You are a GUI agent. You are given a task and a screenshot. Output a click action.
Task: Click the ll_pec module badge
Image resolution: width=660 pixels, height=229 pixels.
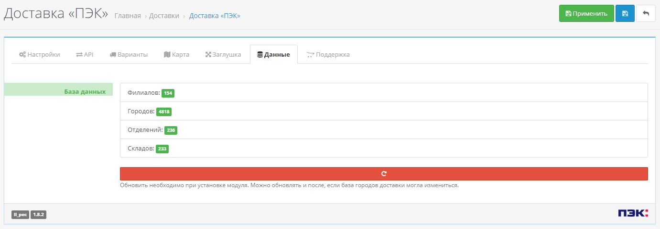coord(21,215)
